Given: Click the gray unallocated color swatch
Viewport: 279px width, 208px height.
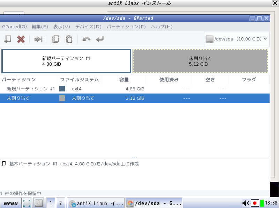Looking at the screenshot, I should coord(62,98).
